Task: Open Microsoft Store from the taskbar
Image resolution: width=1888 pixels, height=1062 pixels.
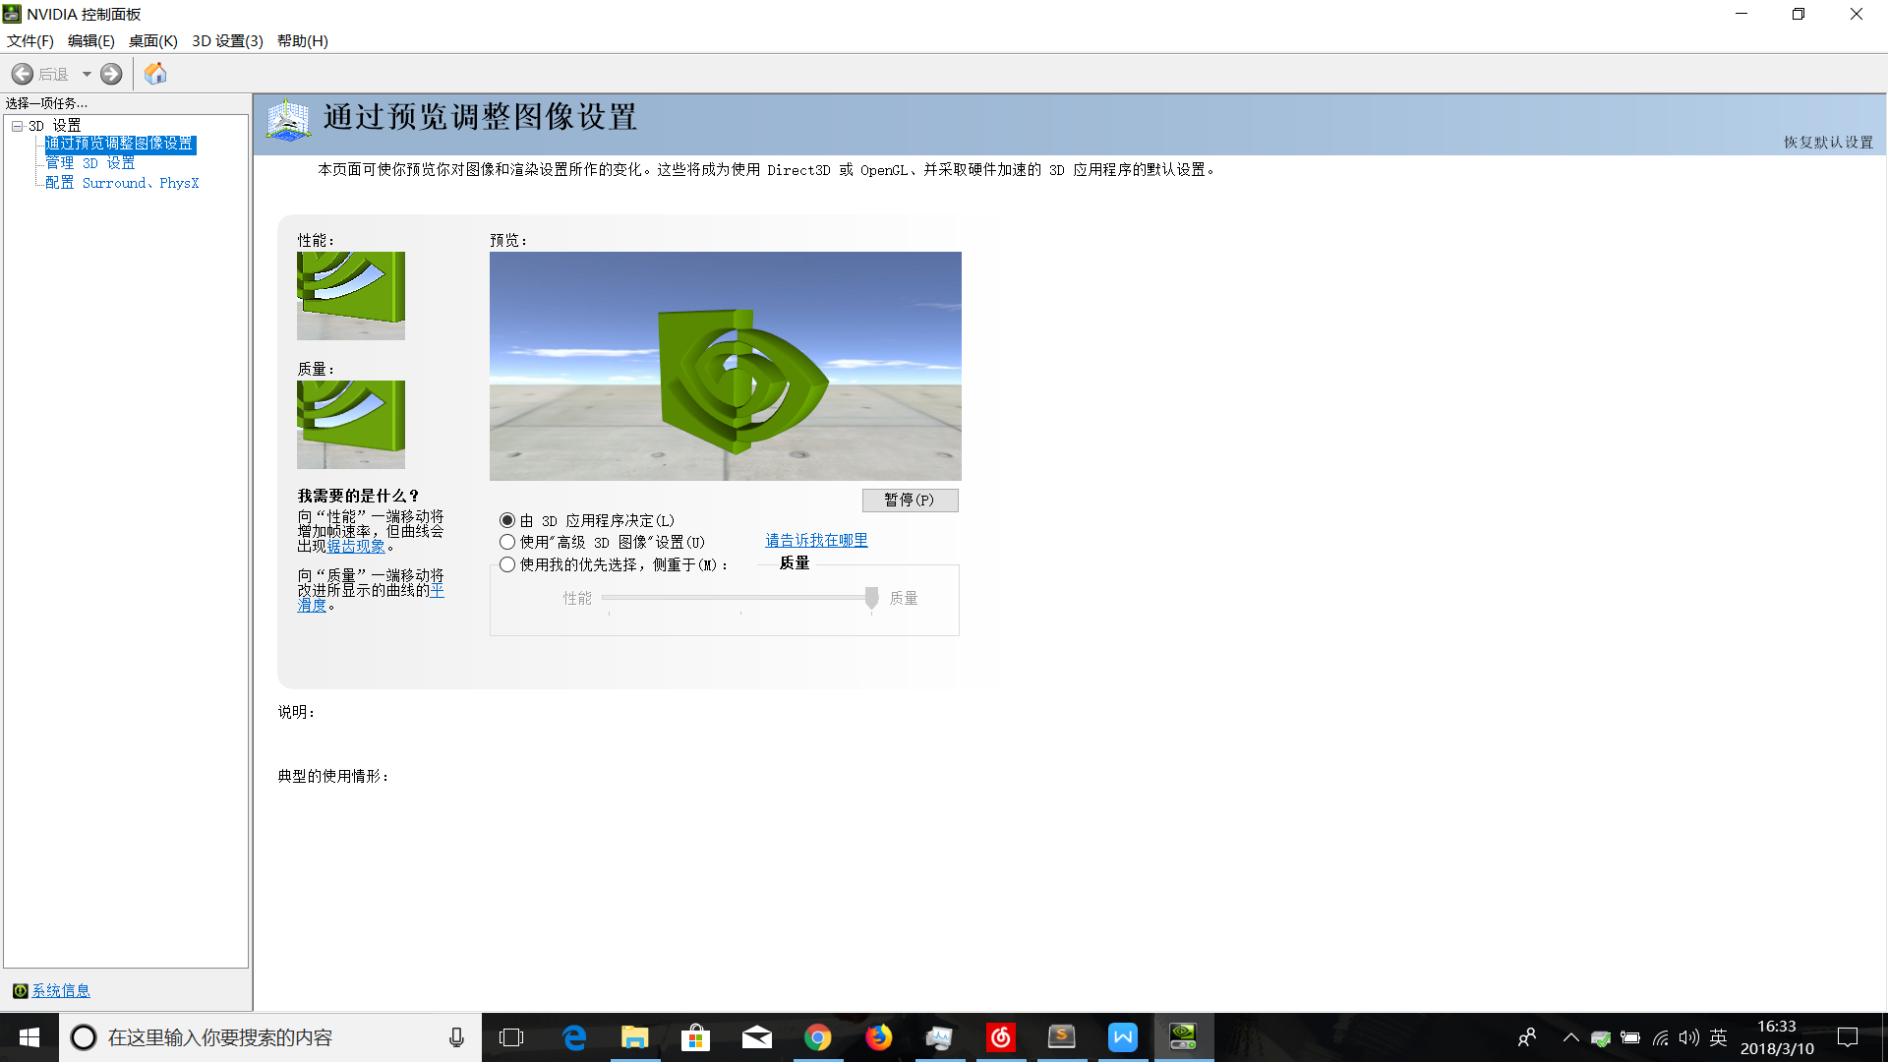Action: click(695, 1037)
